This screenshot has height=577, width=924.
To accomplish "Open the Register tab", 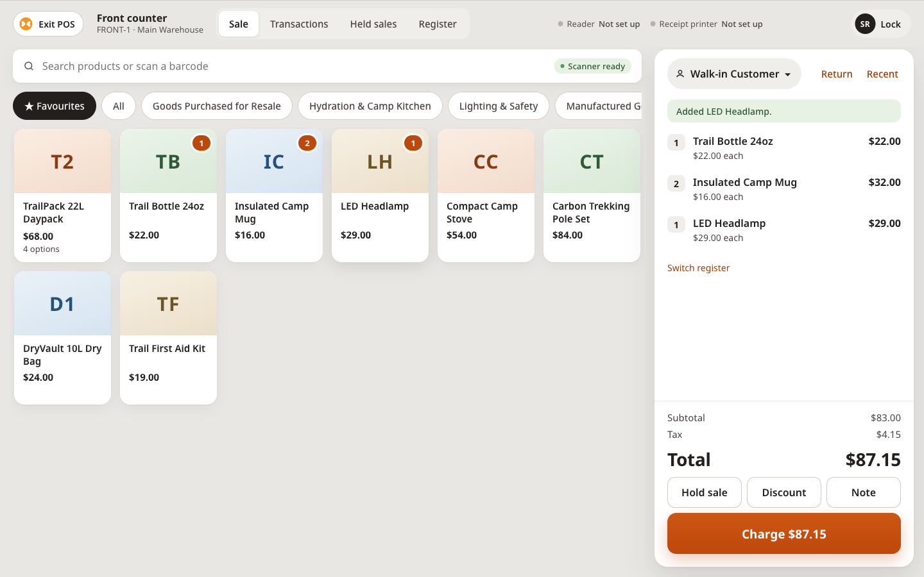I will click(438, 24).
